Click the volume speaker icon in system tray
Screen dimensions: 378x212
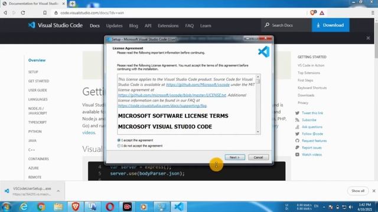351,207
